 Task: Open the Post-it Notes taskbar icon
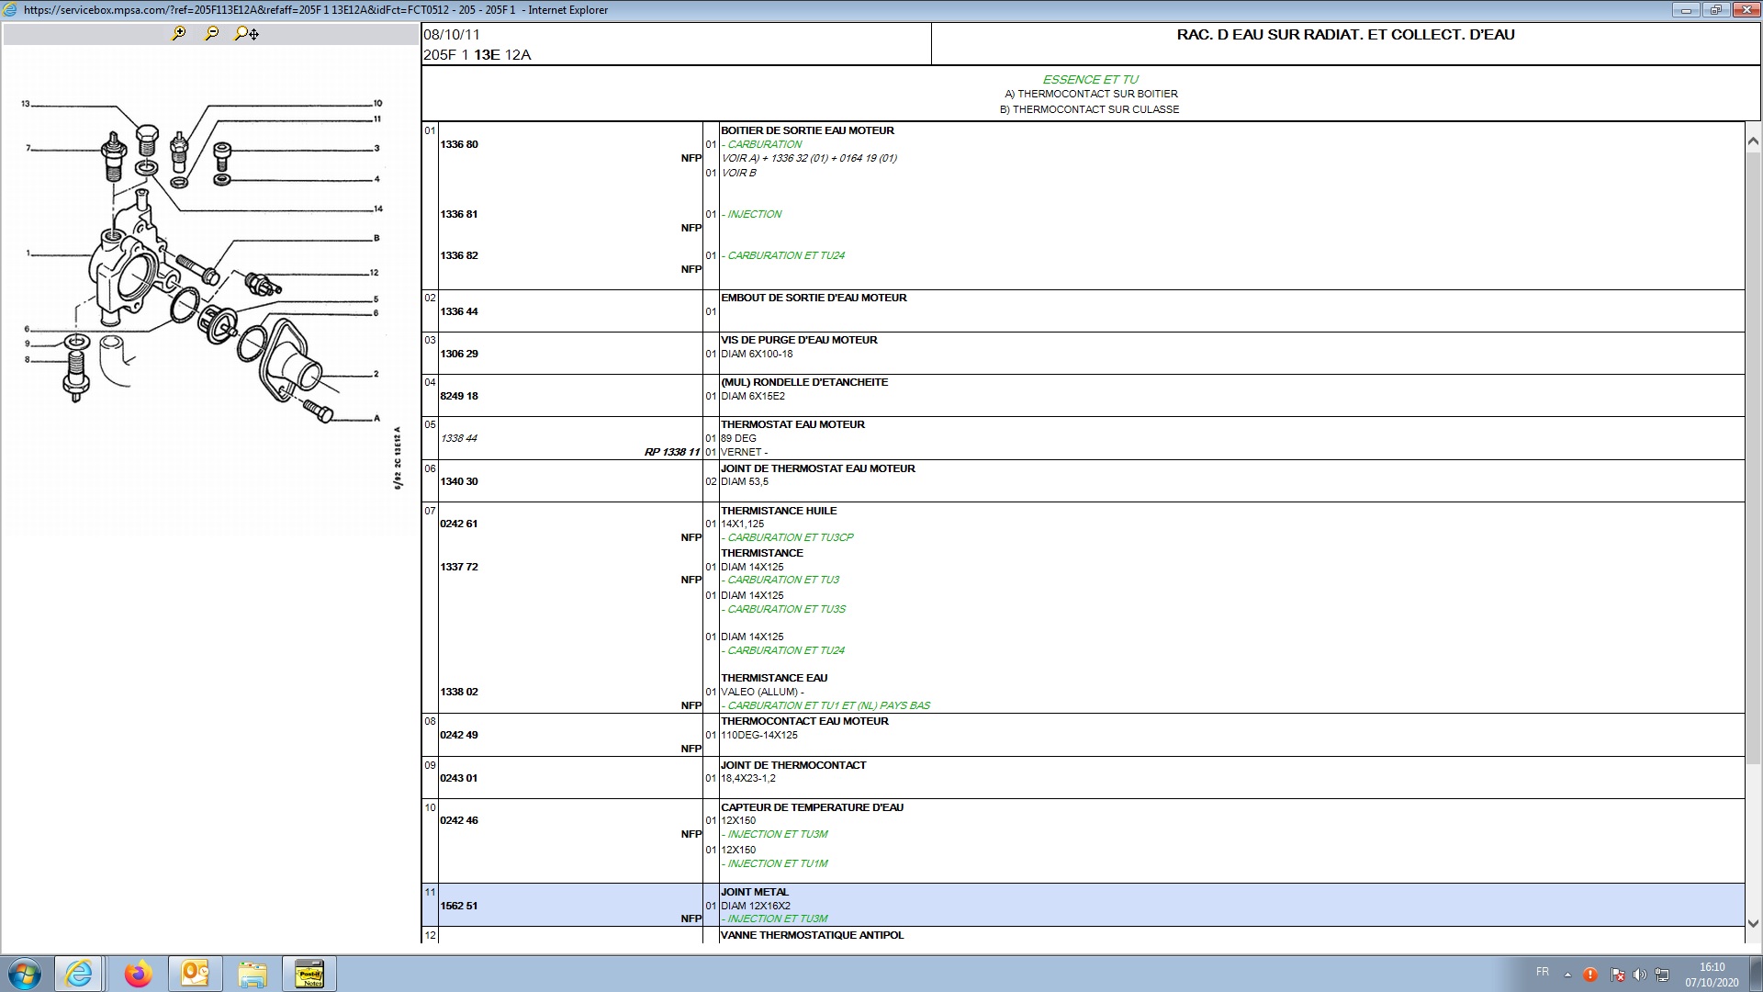coord(309,974)
